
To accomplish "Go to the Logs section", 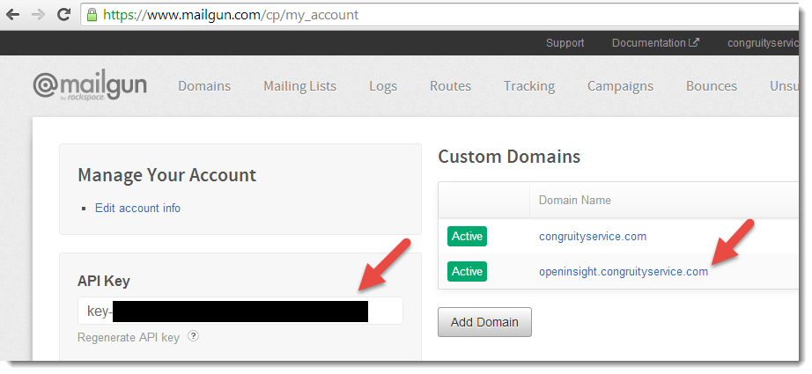I will tap(383, 86).
